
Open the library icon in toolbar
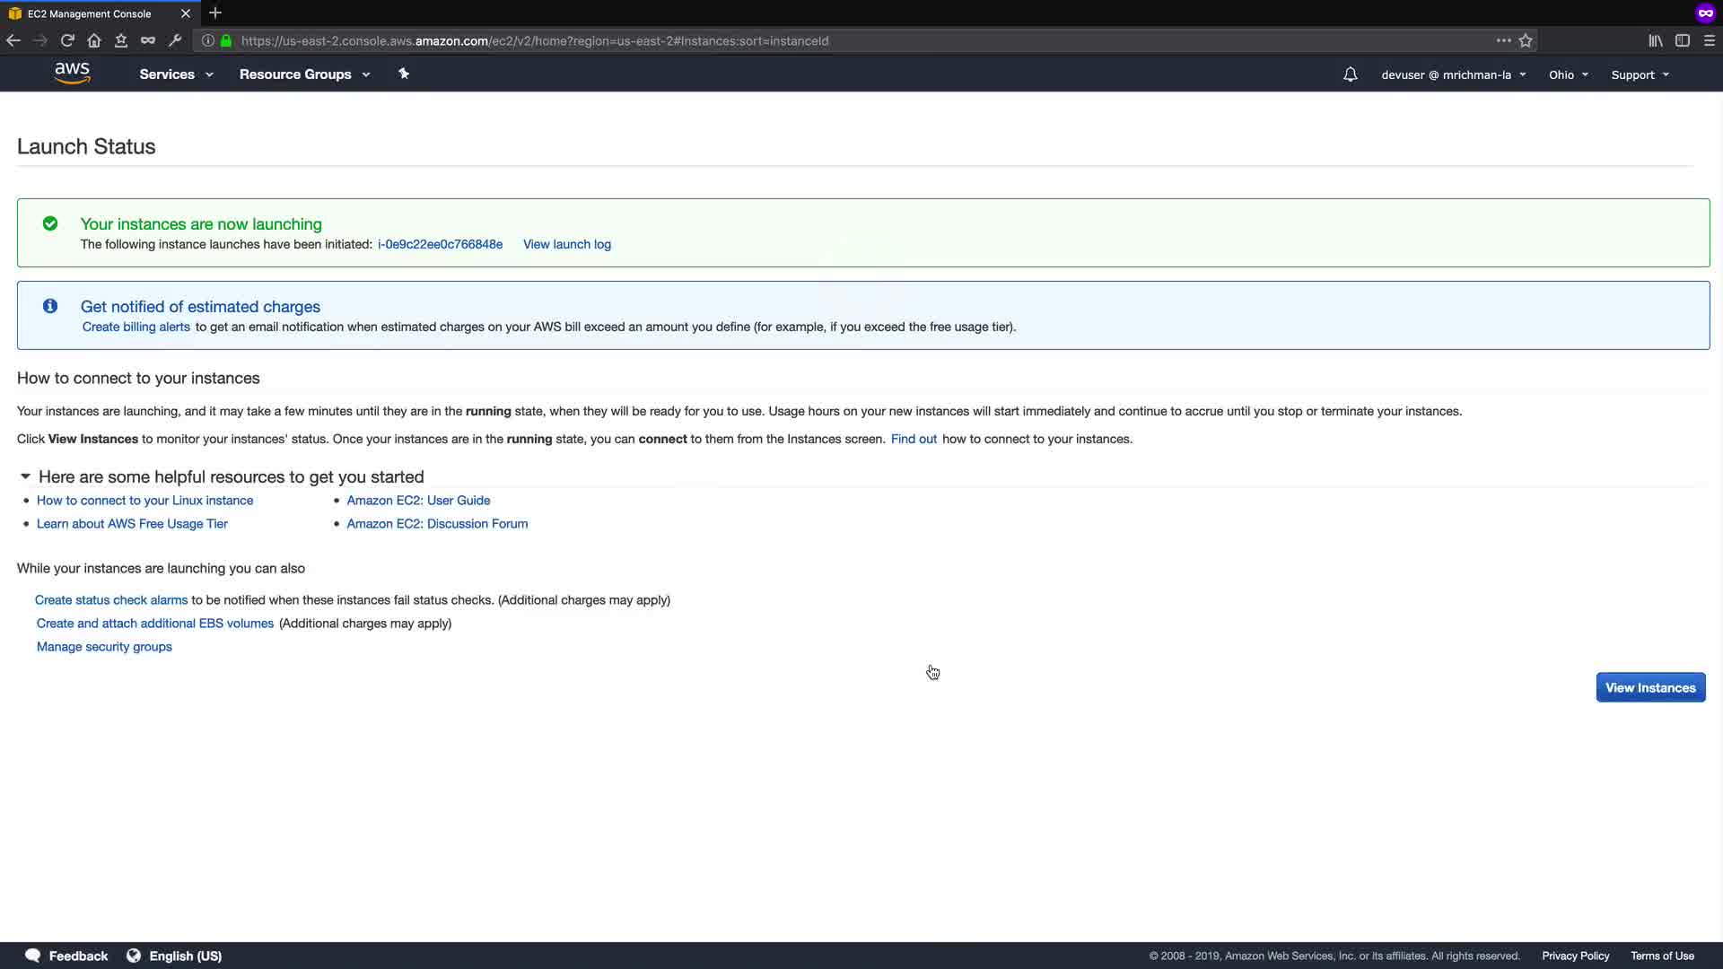click(x=1656, y=40)
